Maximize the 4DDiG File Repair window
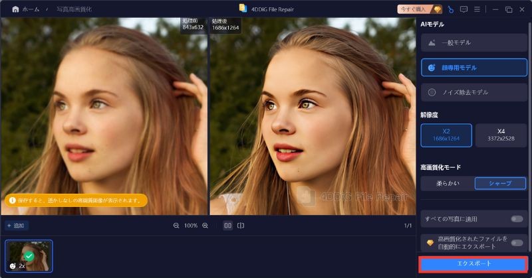The width and height of the screenshot is (532, 278). pyautogui.click(x=509, y=9)
